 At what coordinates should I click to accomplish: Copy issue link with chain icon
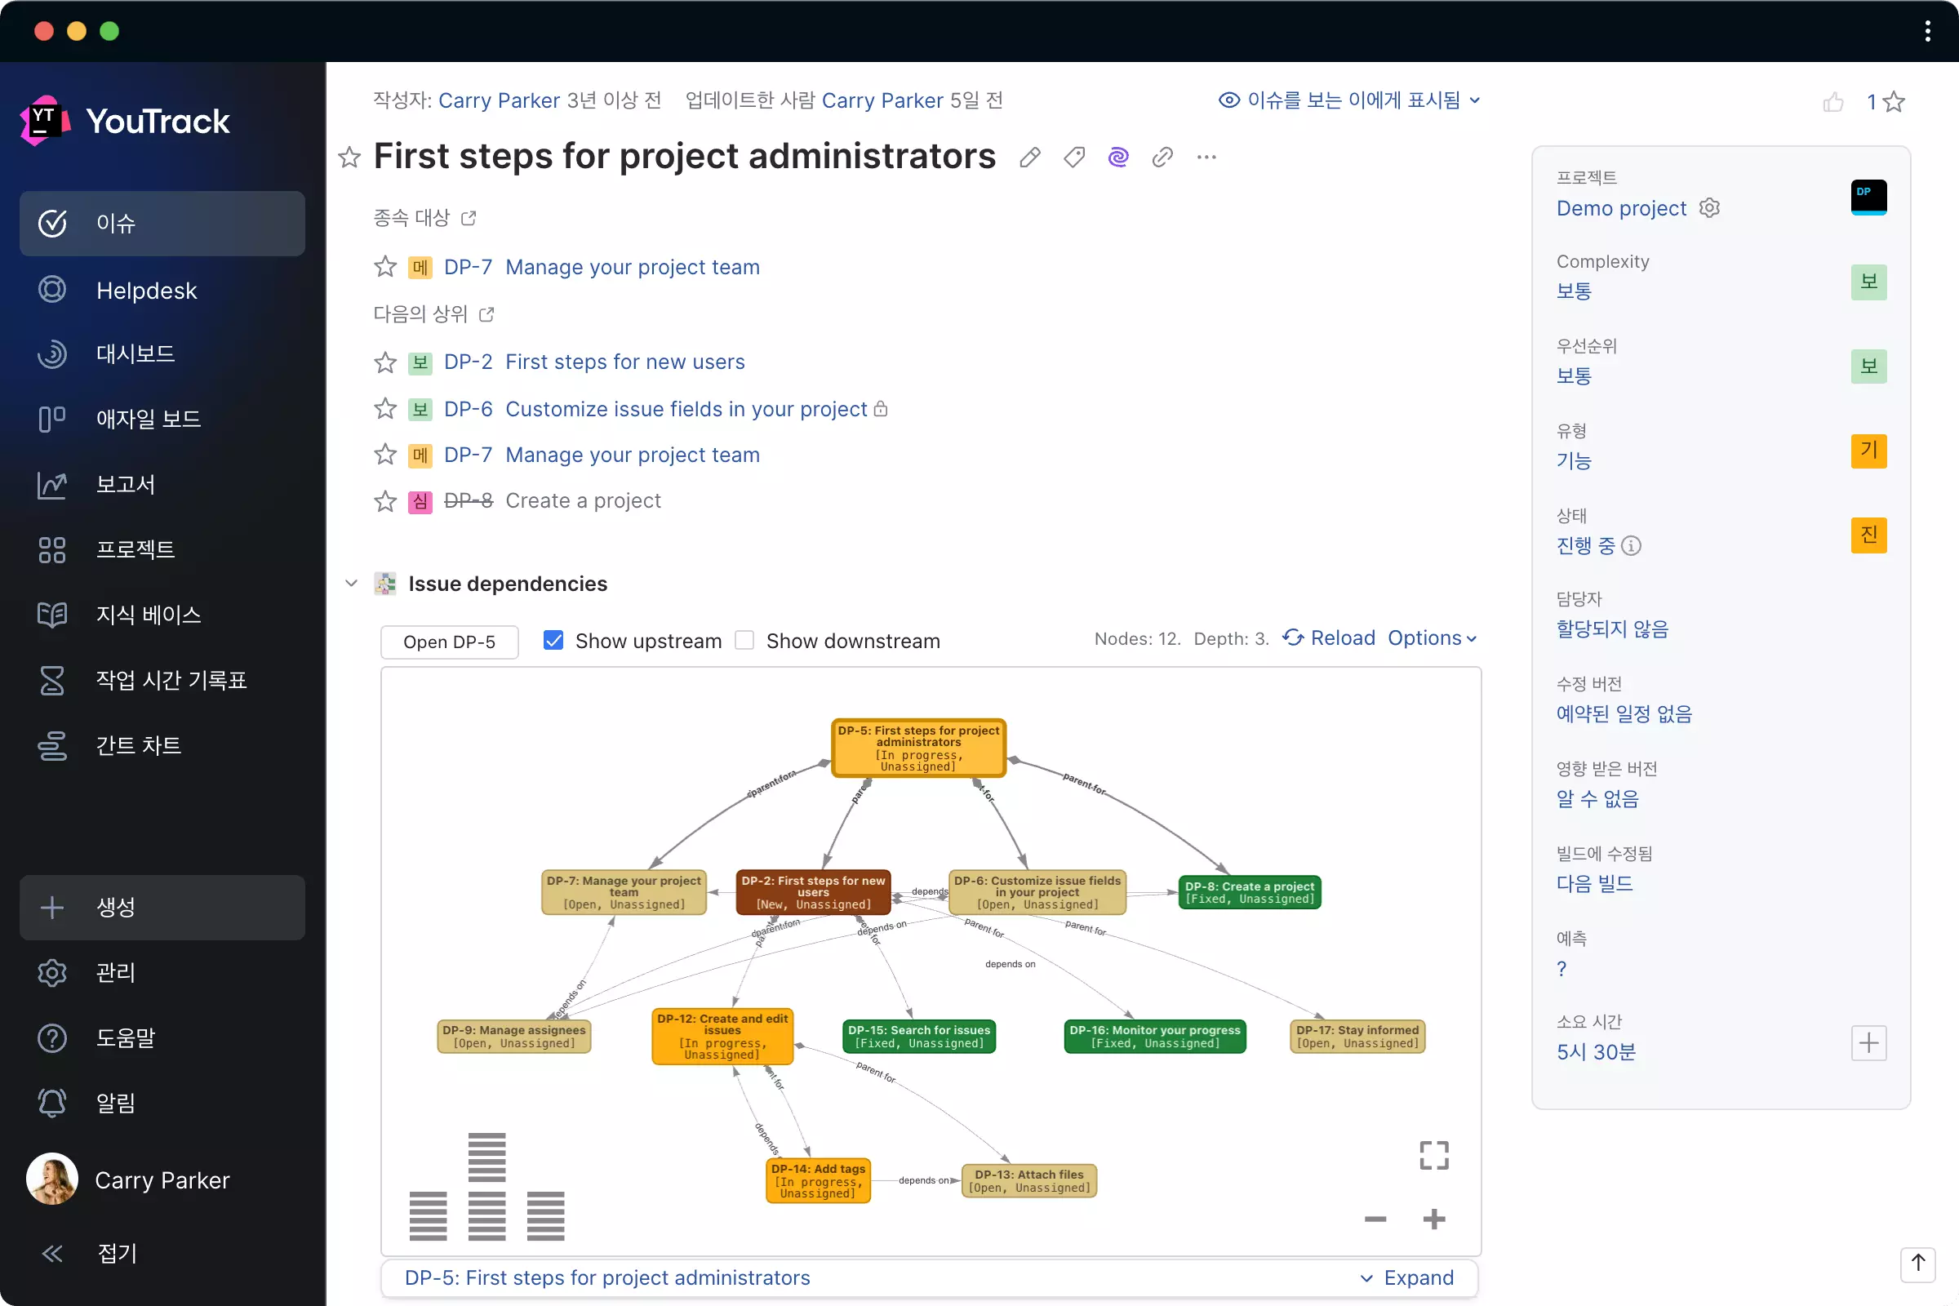click(x=1162, y=157)
